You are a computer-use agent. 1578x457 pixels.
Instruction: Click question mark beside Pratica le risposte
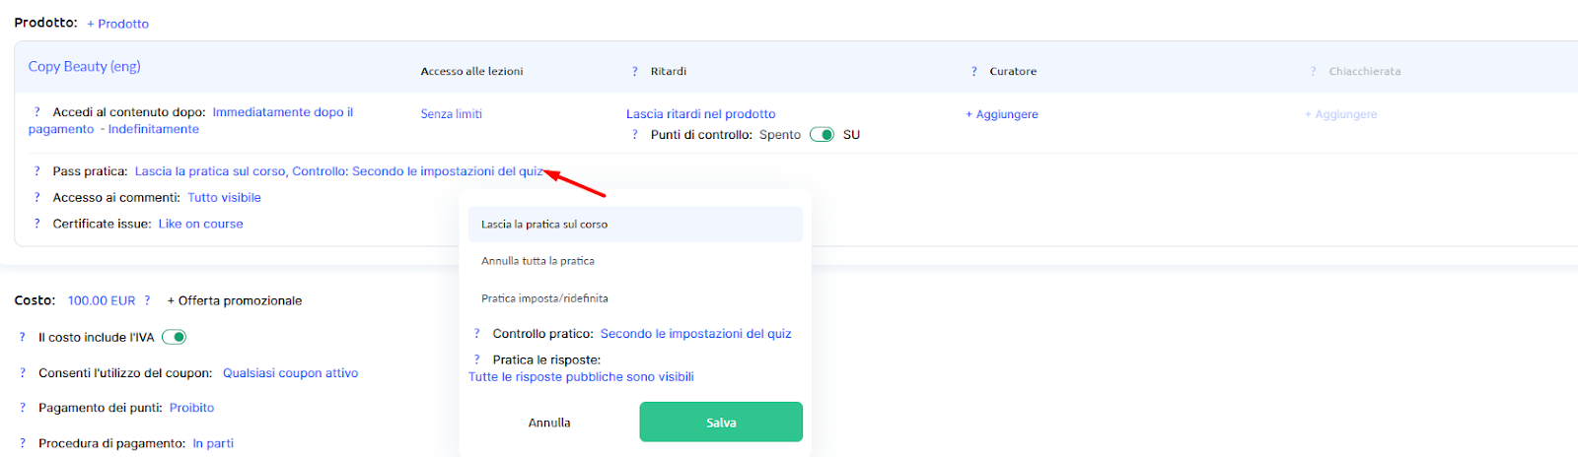click(x=477, y=359)
